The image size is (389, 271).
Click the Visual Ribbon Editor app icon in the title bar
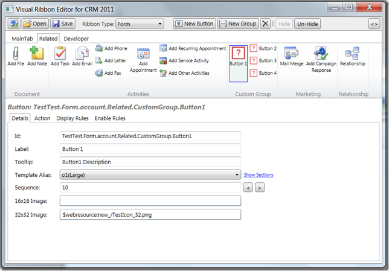[10, 10]
